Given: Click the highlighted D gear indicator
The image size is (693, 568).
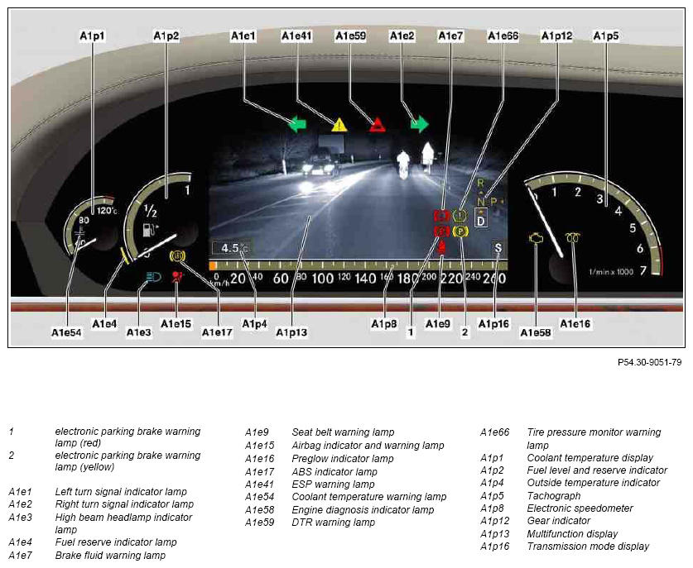Looking at the screenshot, I should pos(481,221).
